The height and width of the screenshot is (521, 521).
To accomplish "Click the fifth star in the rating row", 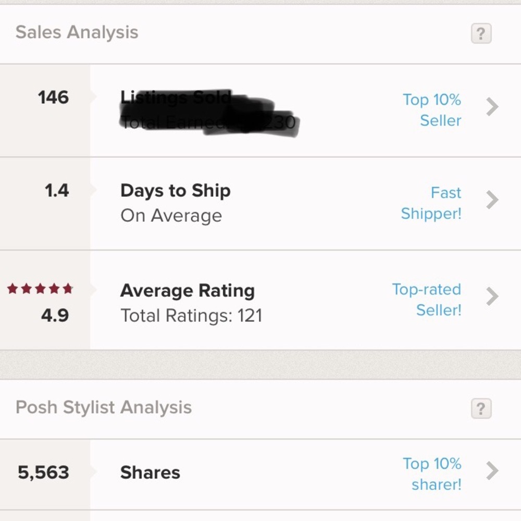I will pyautogui.click(x=68, y=287).
